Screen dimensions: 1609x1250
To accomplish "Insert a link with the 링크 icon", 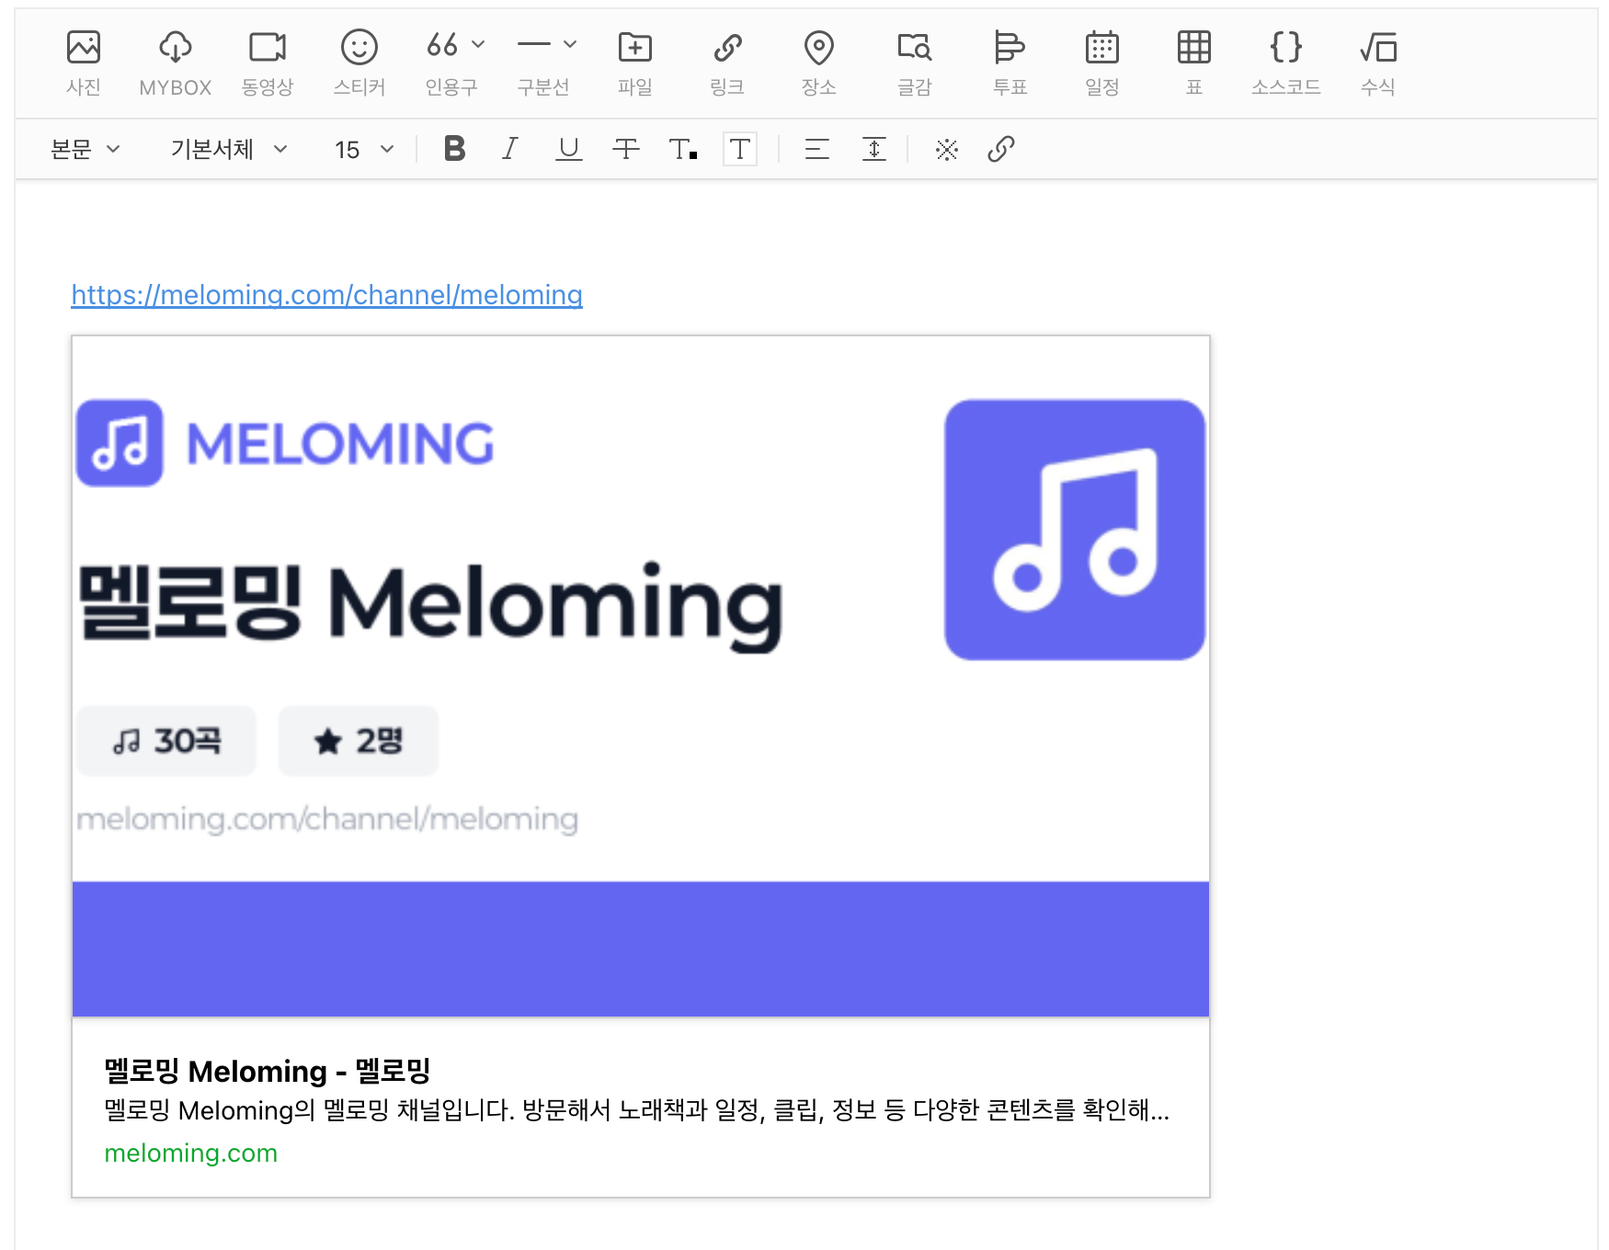I will point(727,62).
